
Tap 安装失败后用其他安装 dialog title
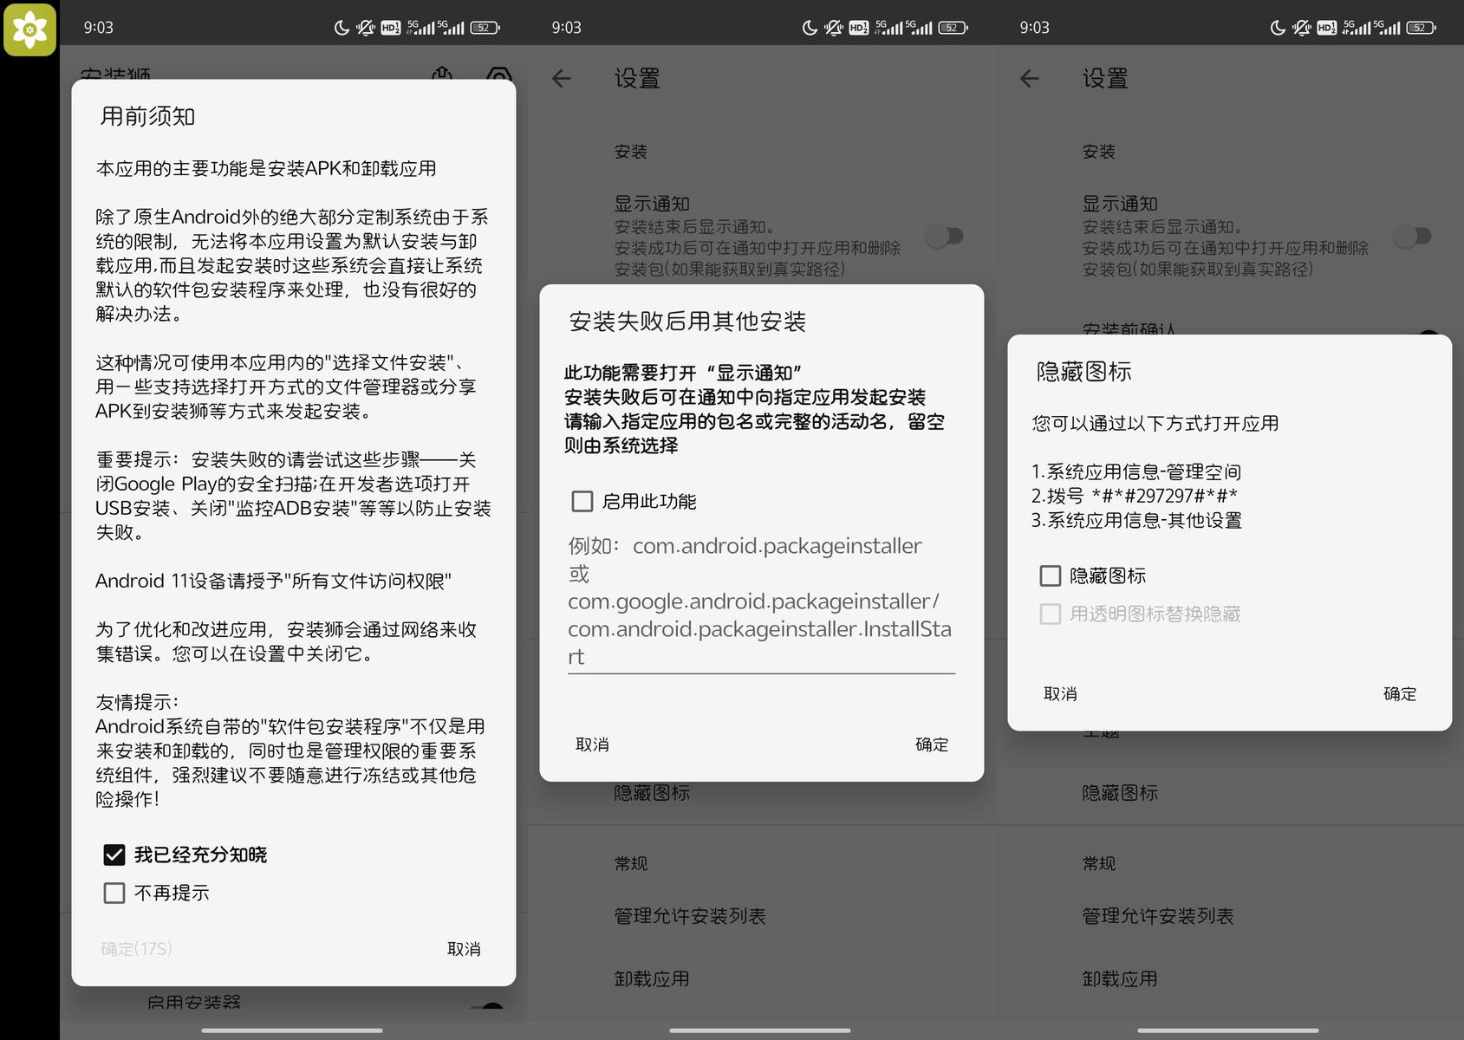click(687, 322)
